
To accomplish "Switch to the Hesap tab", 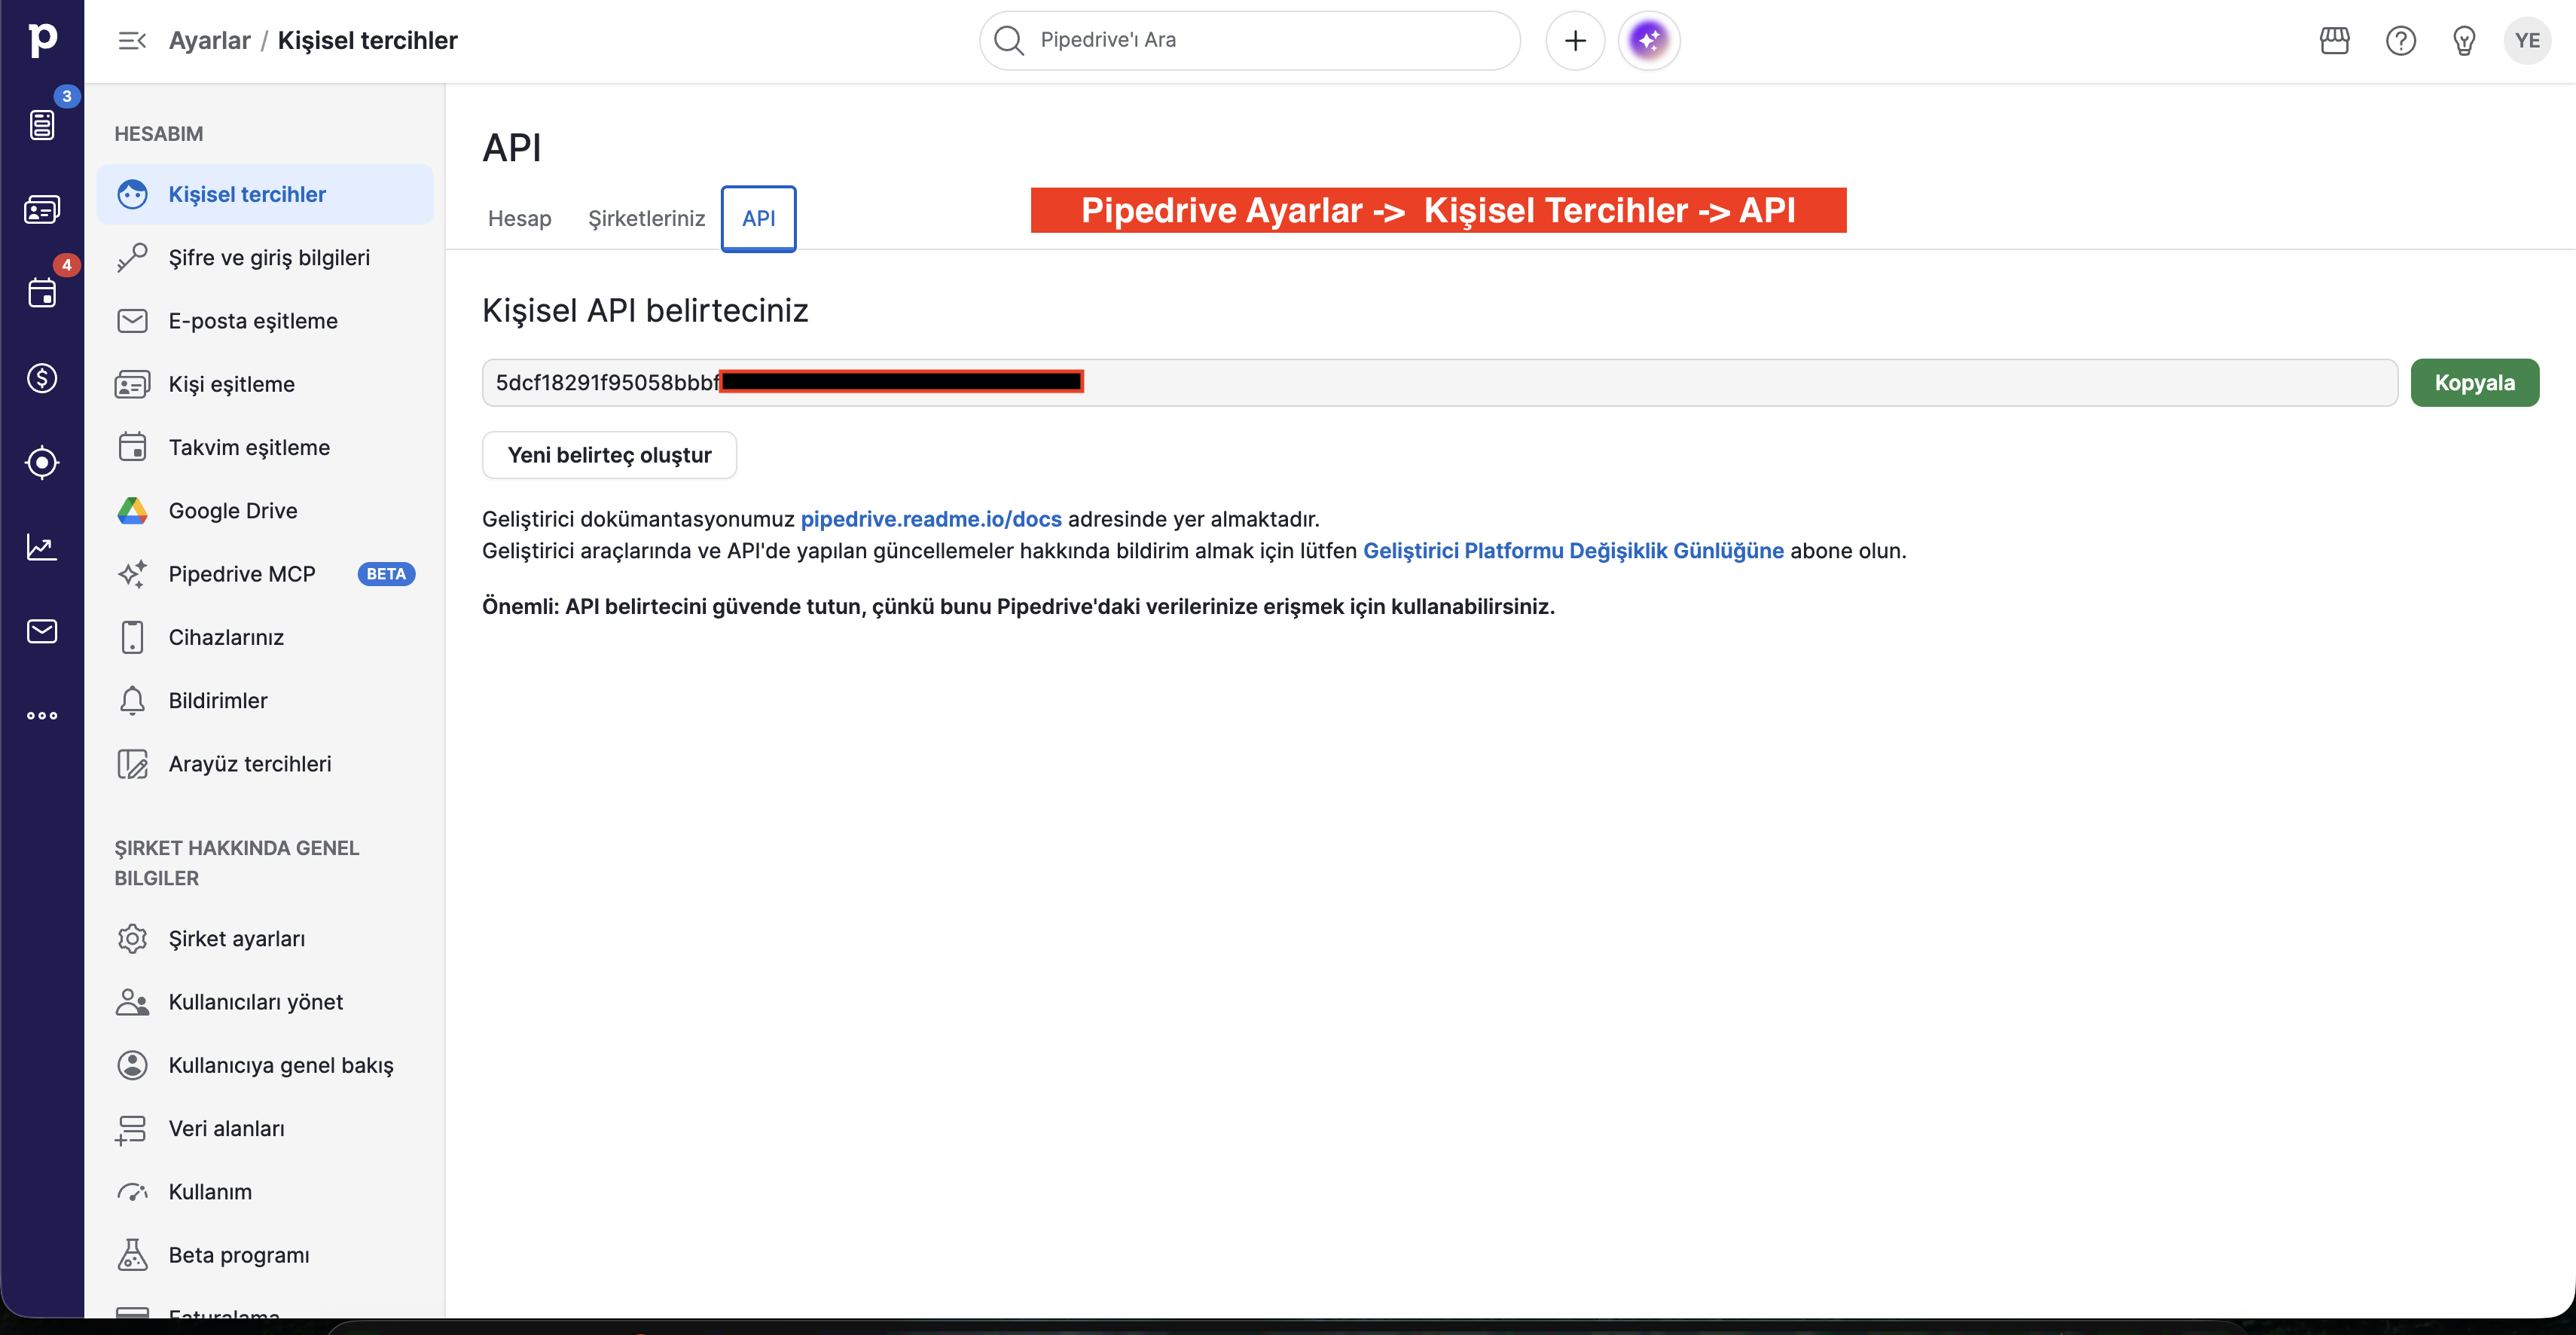I will coord(519,219).
